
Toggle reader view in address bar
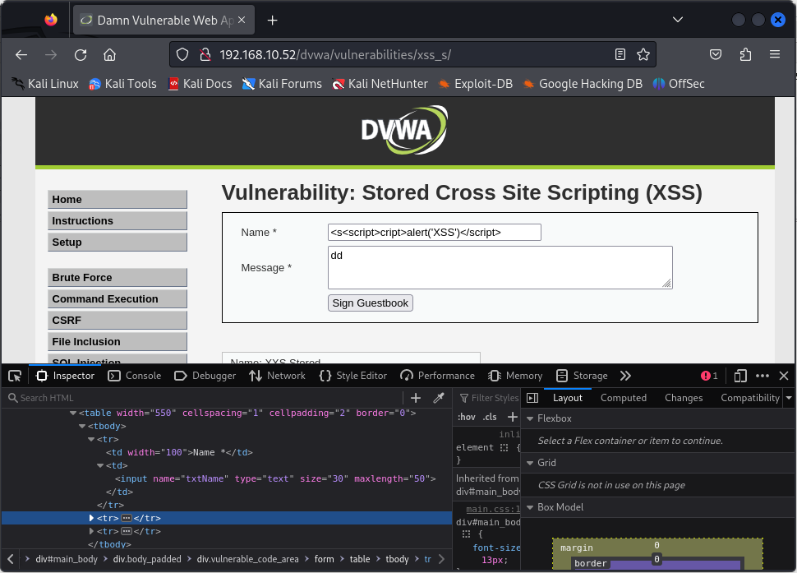point(620,54)
